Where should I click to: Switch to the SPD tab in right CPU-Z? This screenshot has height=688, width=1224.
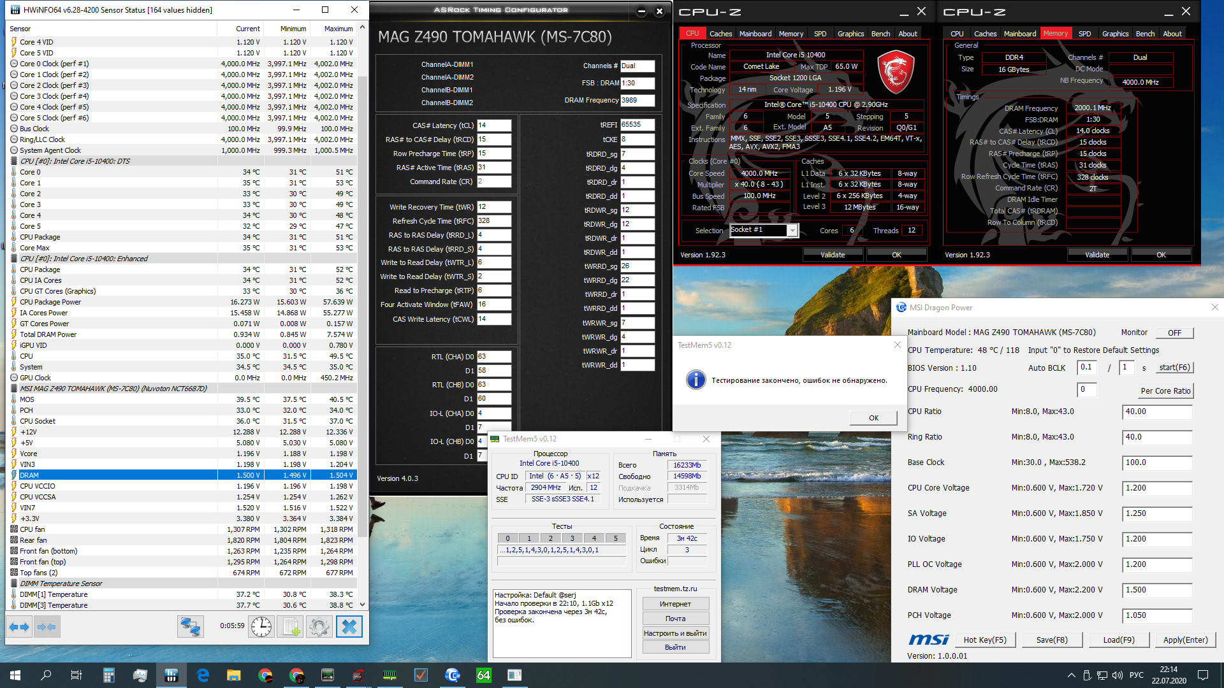click(1084, 34)
